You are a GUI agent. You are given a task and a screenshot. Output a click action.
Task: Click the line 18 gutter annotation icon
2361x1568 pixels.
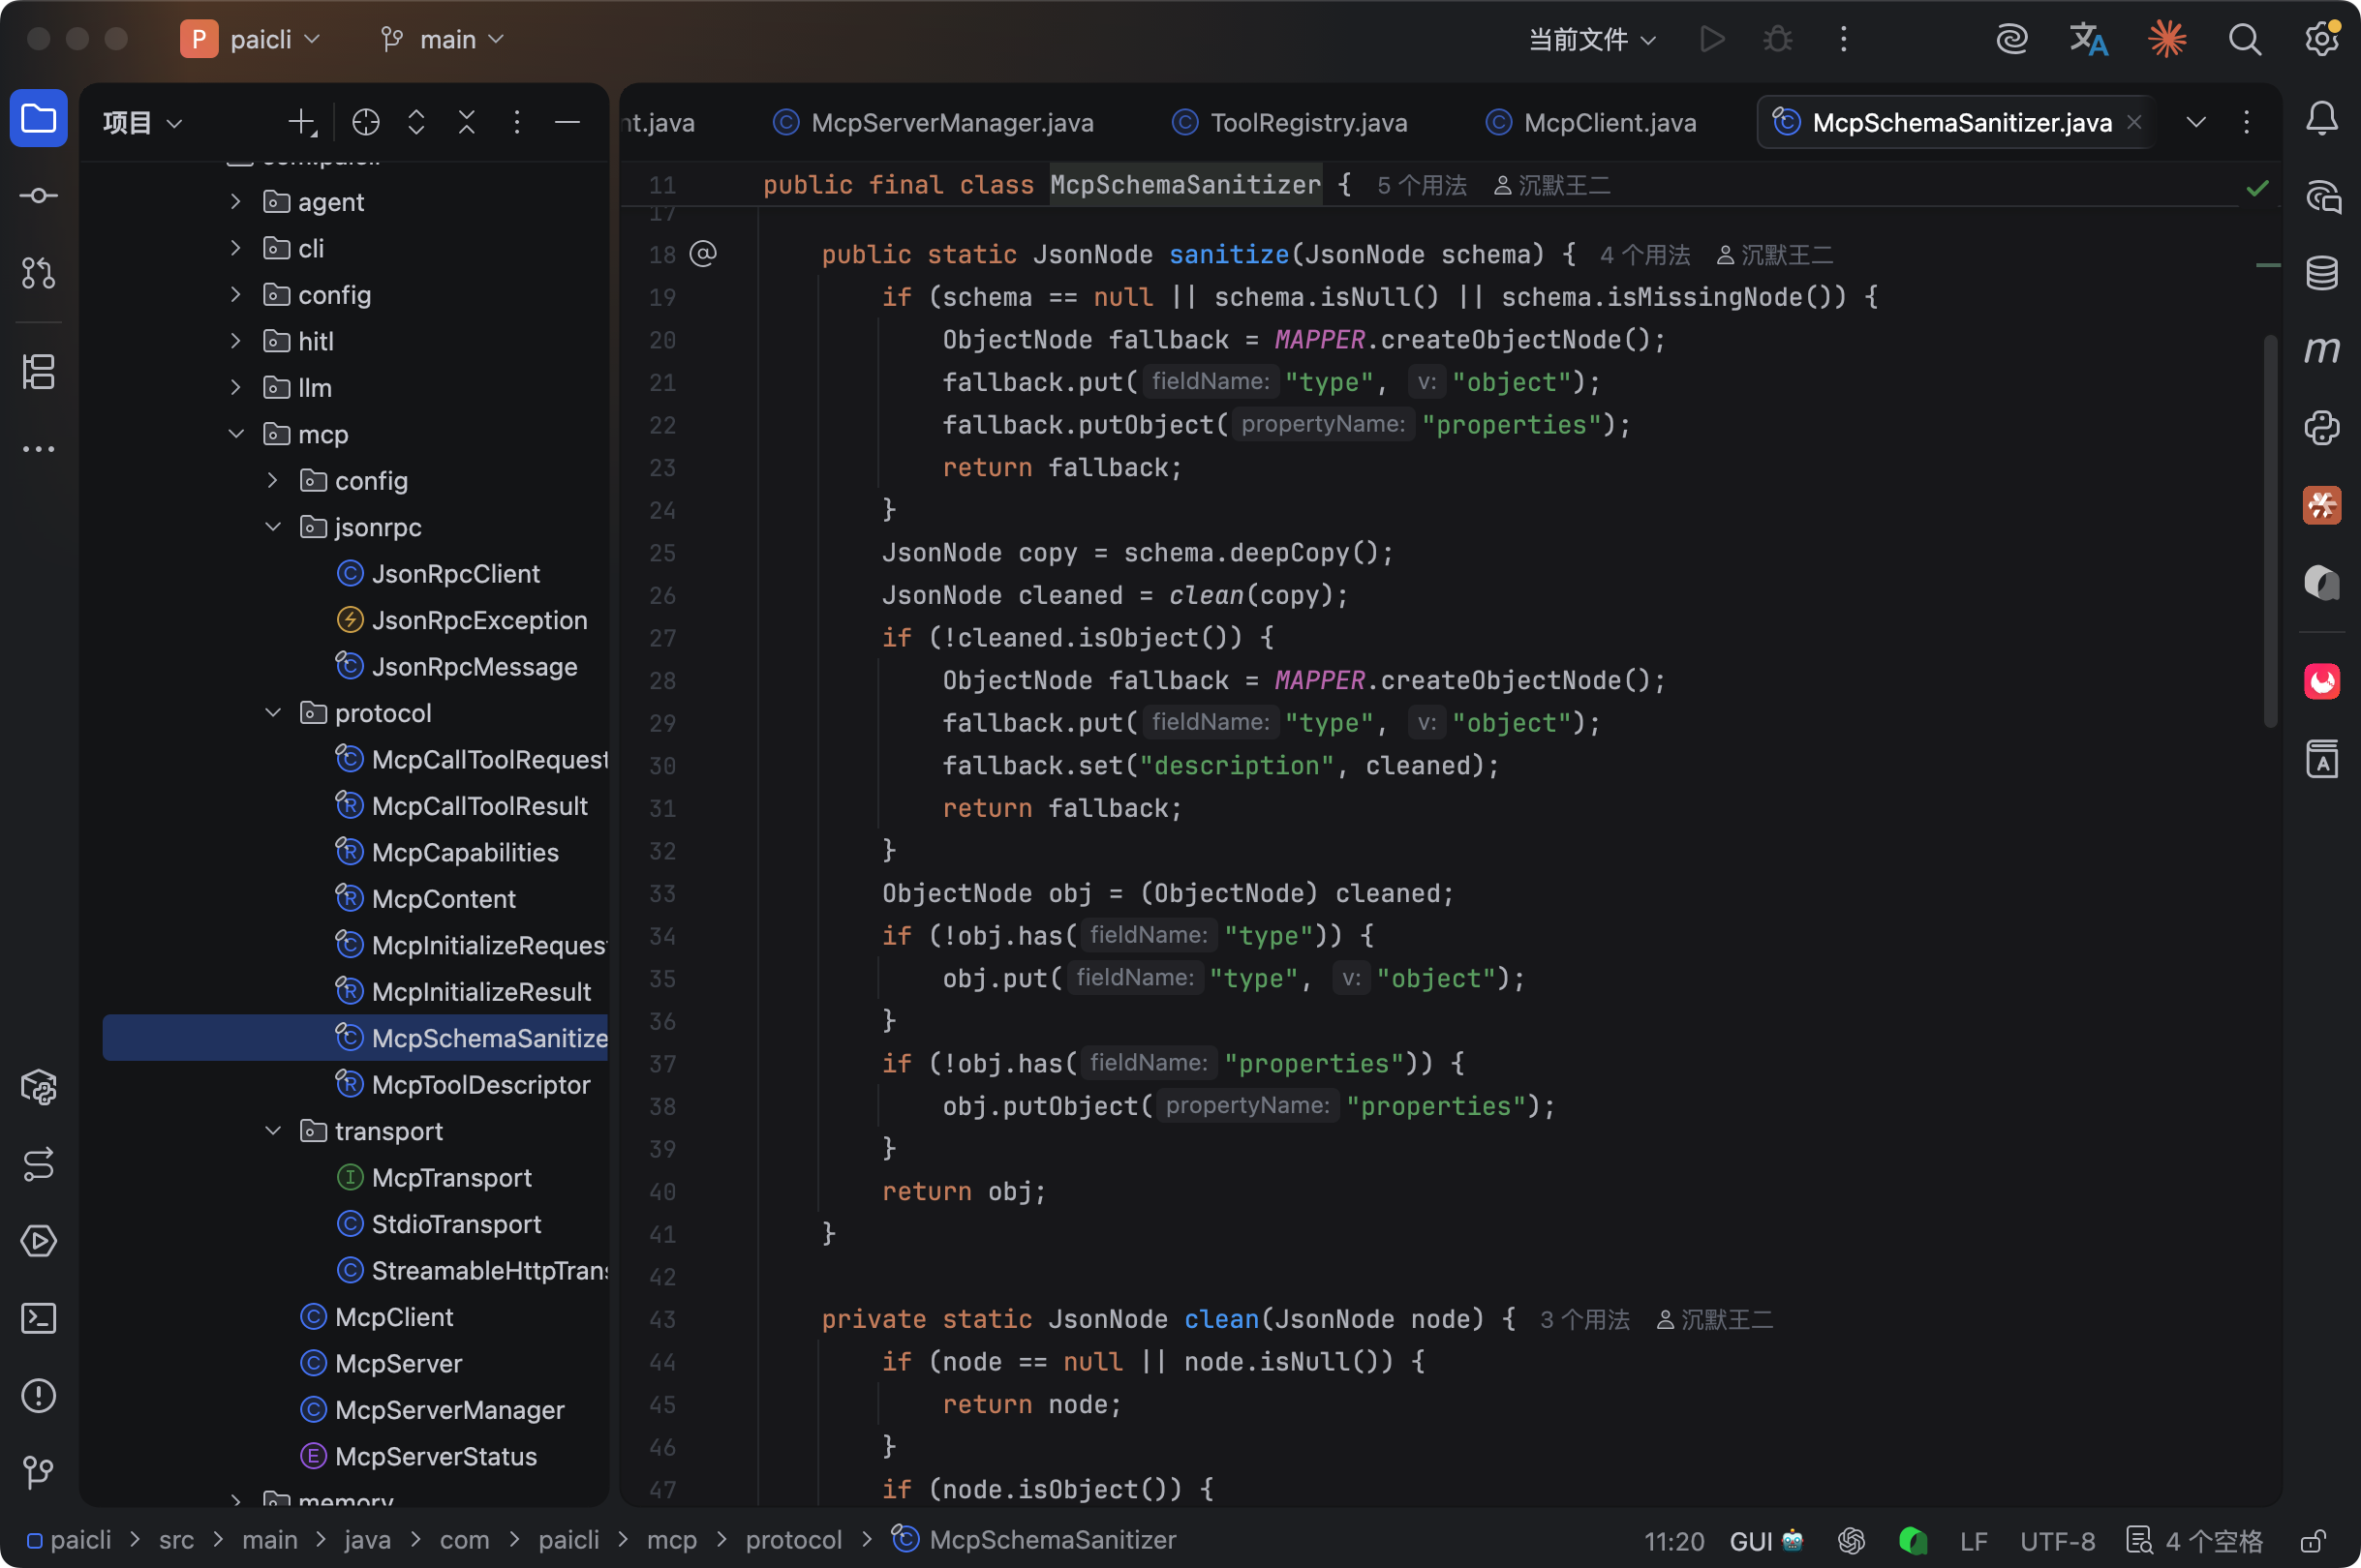703,254
